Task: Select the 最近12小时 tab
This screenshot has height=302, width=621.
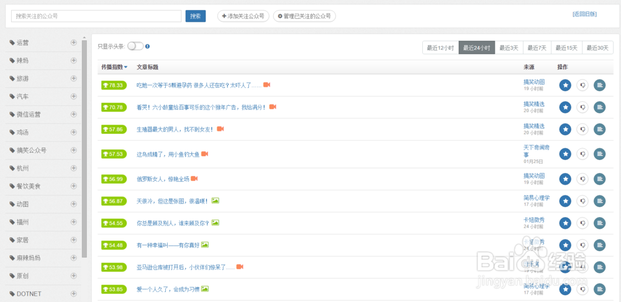Action: 440,48
